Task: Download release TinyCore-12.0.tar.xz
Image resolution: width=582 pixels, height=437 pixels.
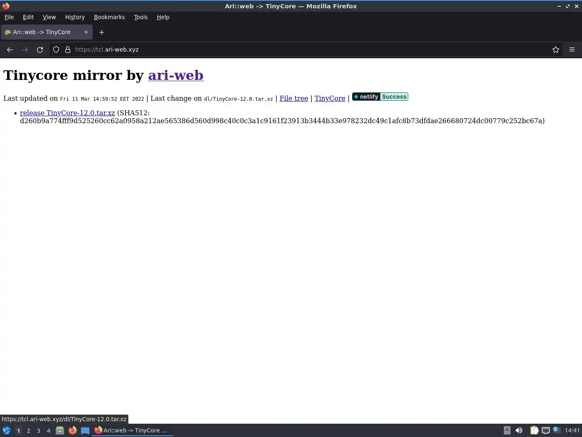Action: (x=67, y=113)
